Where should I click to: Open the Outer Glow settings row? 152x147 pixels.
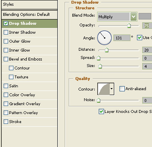point(30,41)
